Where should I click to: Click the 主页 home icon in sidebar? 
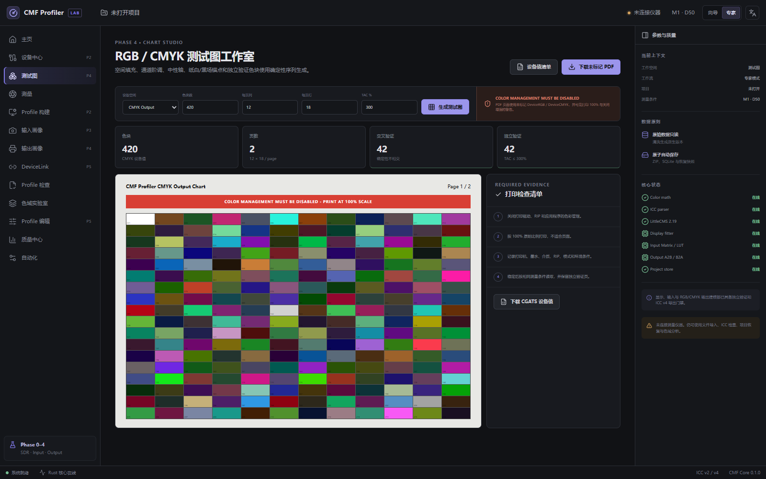[13, 39]
